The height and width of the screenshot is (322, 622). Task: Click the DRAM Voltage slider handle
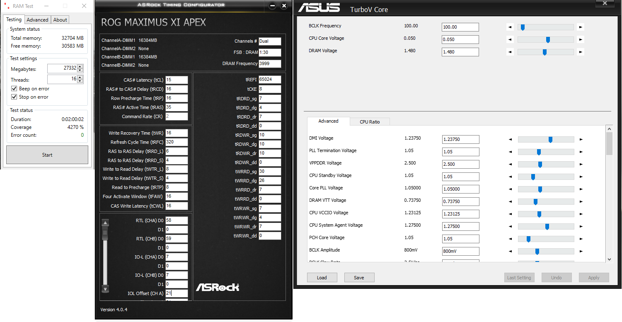pos(545,52)
